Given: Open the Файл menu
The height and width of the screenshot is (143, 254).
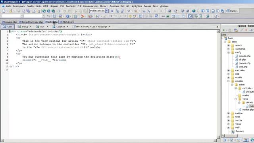Looking at the screenshot, I should 8,6.
